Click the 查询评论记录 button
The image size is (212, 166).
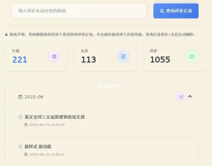pyautogui.click(x=176, y=11)
